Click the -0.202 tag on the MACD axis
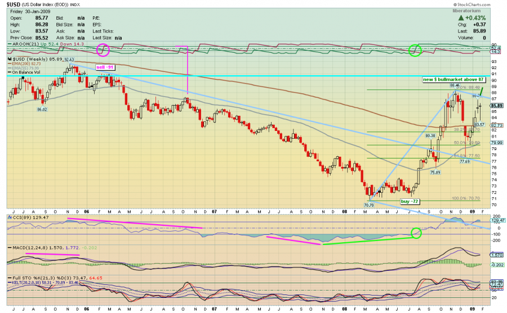The height and width of the screenshot is (313, 507). pos(497,265)
